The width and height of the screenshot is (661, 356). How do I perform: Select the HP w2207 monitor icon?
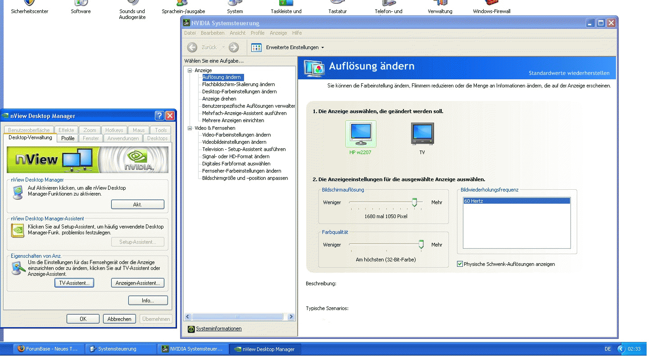(360, 133)
